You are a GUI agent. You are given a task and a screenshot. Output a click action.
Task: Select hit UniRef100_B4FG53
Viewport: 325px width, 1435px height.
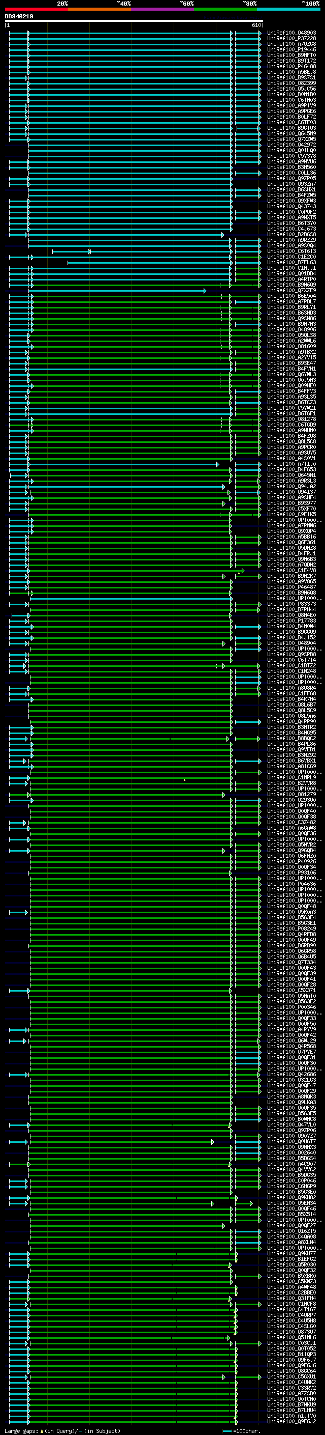pyautogui.click(x=291, y=470)
